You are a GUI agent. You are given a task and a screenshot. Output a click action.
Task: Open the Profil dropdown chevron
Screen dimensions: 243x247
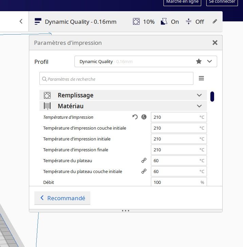(209, 61)
